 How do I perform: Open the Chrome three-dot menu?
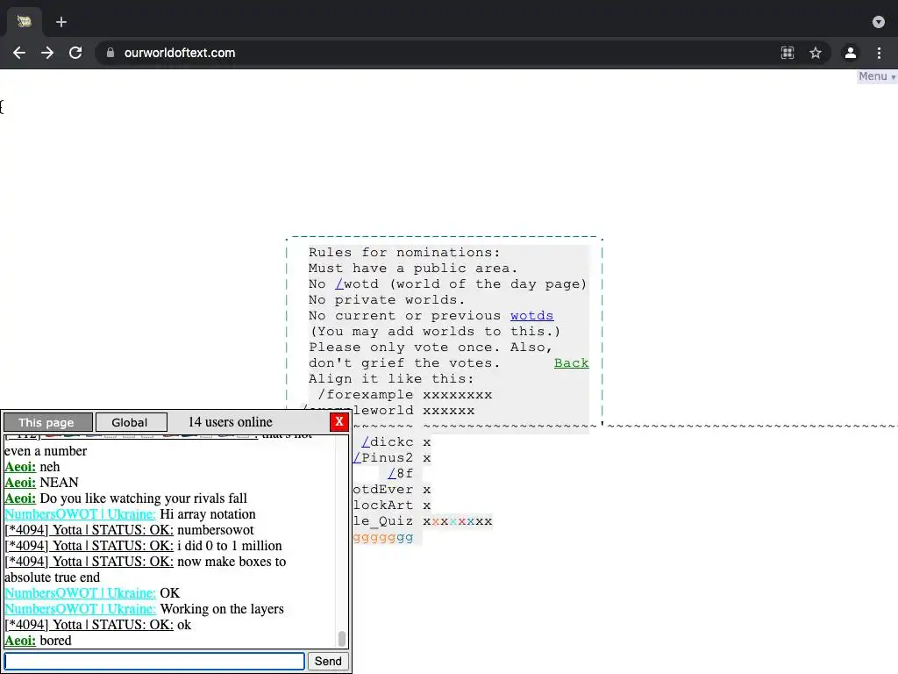coord(879,53)
